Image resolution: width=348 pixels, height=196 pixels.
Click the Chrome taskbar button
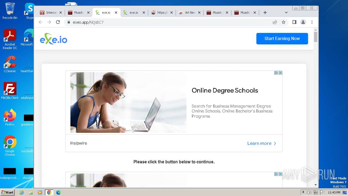(x=49, y=192)
